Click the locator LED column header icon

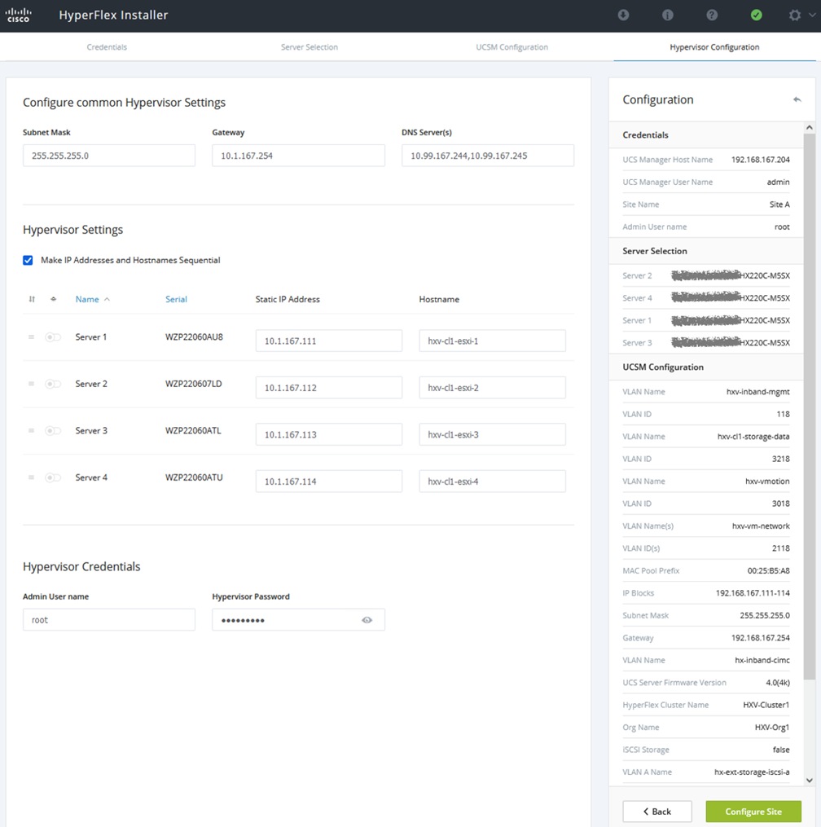(53, 299)
